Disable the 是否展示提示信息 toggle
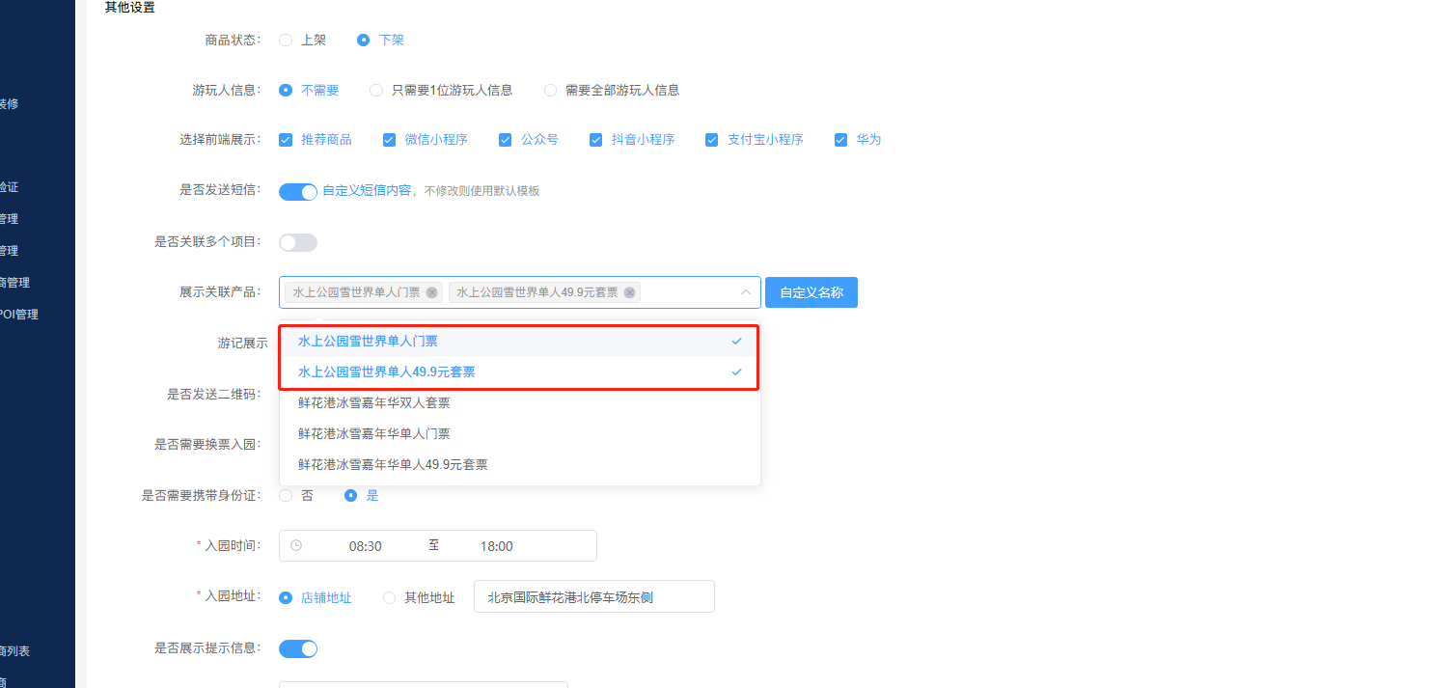 [297, 648]
